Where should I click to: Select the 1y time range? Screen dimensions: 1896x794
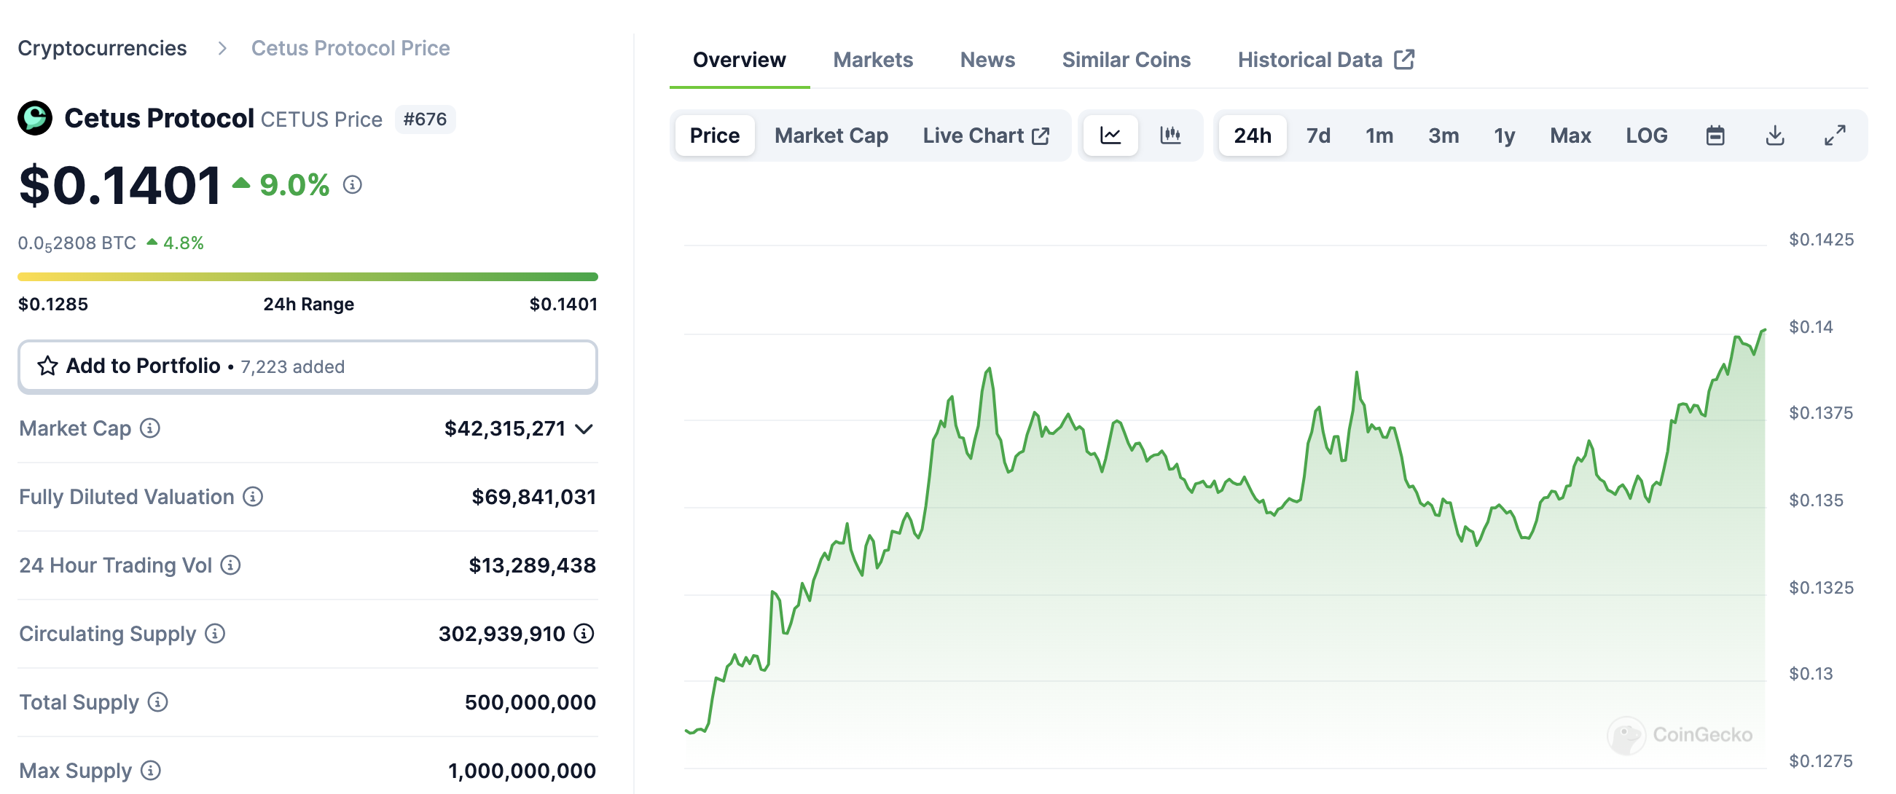(1504, 135)
